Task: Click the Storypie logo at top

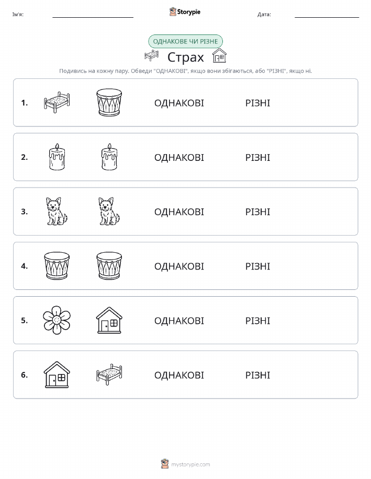Action: click(185, 12)
